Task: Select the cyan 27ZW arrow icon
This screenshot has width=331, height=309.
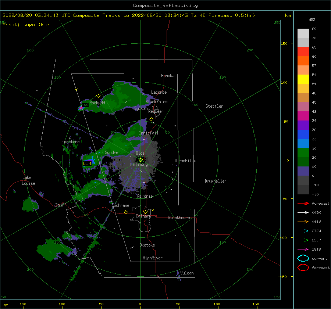Action: 303,231
